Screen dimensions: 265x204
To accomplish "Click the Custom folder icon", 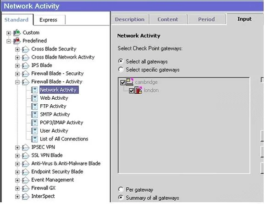I will pyautogui.click(x=17, y=32).
